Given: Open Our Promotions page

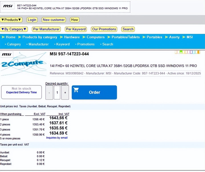Looking at the screenshot, I should [x=104, y=29].
